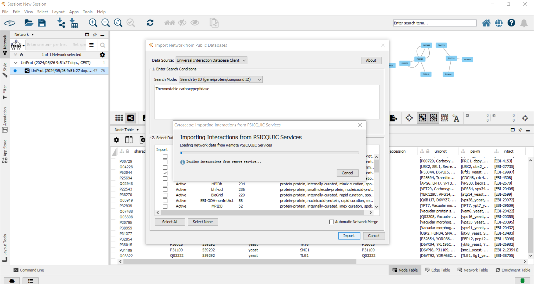Check the EBI-GOA-nonIntAct import checkbox
Viewport: 534px width, 284px height.
point(165,201)
